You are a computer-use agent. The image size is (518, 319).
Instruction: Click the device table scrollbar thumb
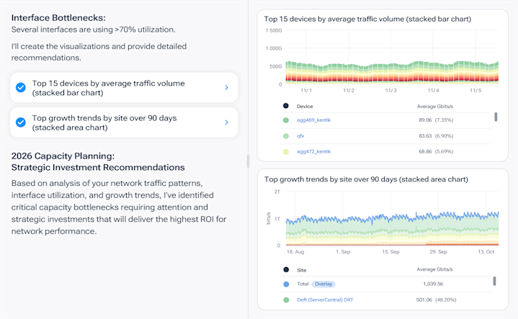click(496, 117)
